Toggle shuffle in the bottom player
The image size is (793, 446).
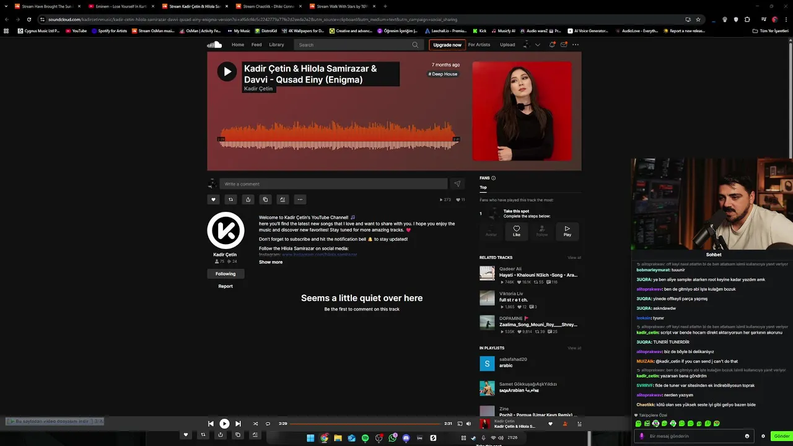pos(255,424)
